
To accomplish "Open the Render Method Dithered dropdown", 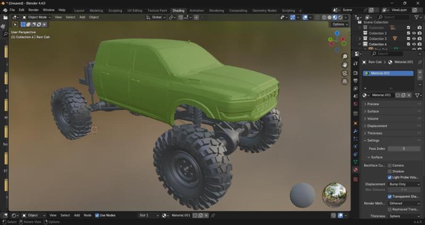I will tap(404, 203).
